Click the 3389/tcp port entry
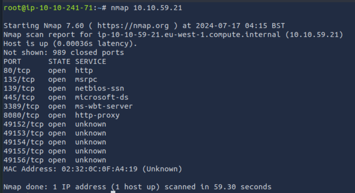This screenshot has height=193, width=355. pos(21,106)
